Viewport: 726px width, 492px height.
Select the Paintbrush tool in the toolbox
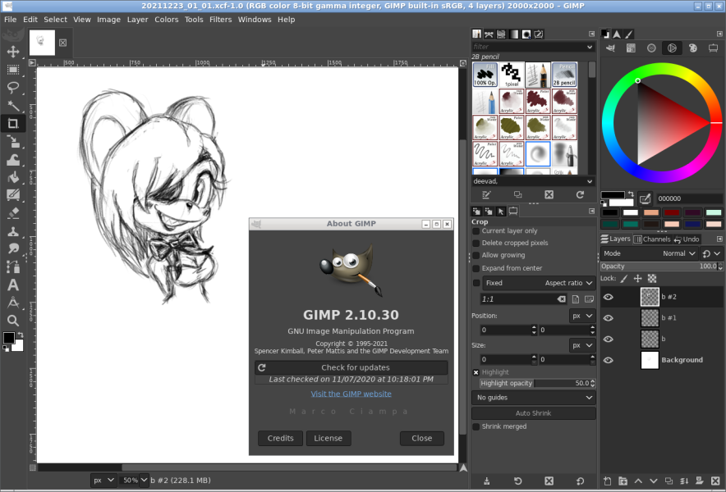(x=13, y=195)
